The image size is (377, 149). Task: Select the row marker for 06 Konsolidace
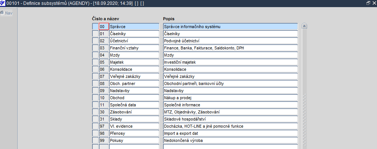point(95,69)
